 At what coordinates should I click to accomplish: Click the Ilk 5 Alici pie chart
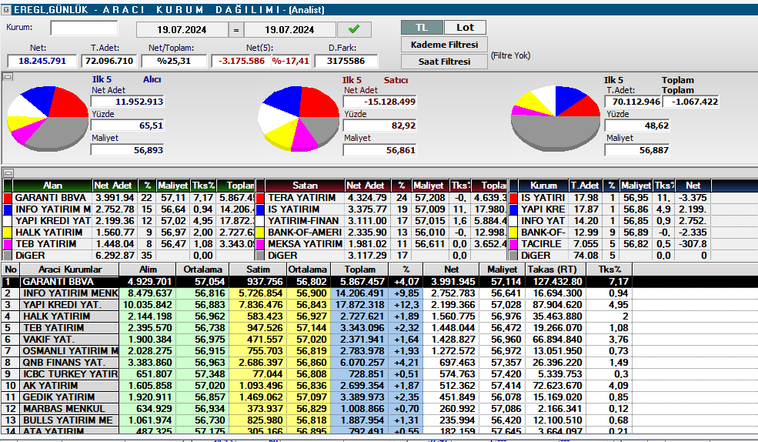click(47, 119)
